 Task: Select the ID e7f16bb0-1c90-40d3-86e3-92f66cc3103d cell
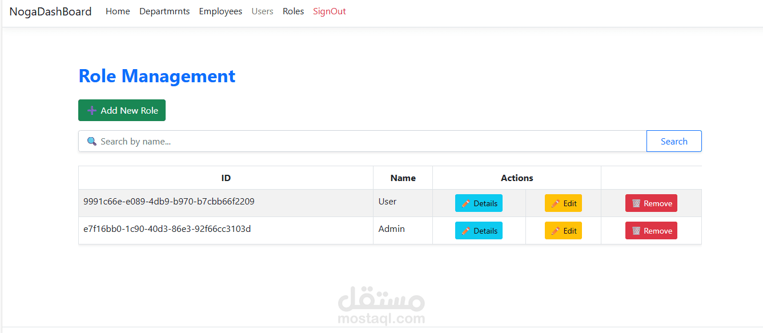tap(226, 231)
